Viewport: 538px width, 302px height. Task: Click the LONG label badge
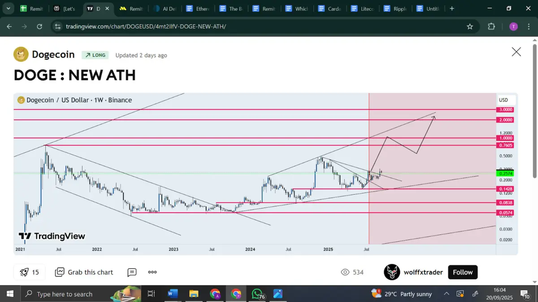click(x=95, y=55)
